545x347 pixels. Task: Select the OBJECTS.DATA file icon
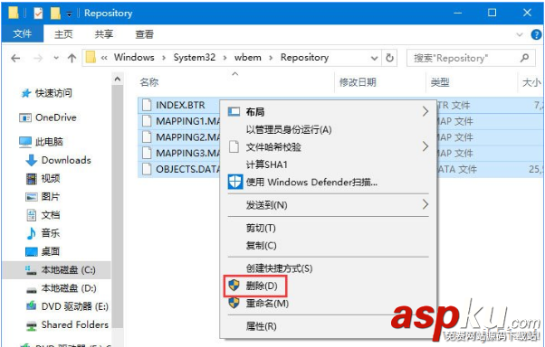147,169
